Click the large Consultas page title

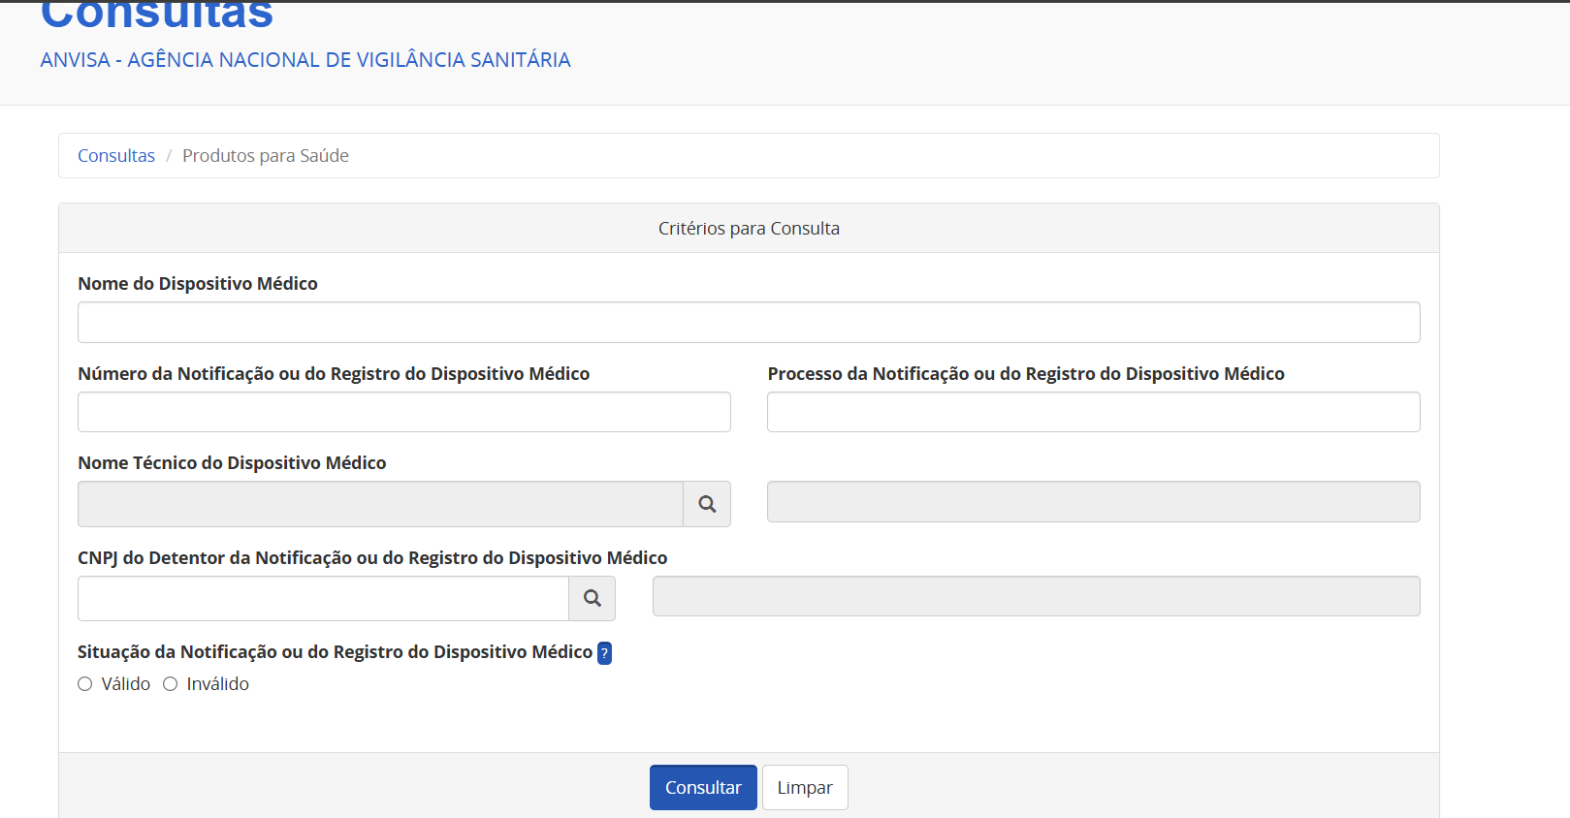click(x=157, y=16)
